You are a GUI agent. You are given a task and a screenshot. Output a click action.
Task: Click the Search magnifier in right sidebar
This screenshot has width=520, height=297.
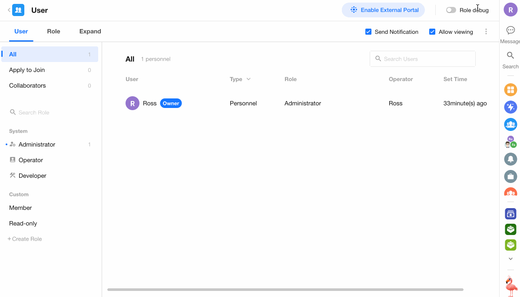point(510,55)
